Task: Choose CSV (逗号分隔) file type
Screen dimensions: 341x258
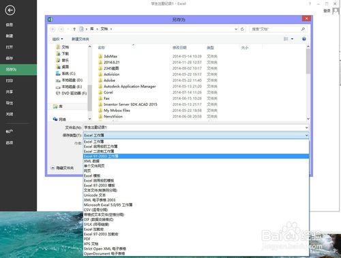Action: pyautogui.click(x=196, y=210)
